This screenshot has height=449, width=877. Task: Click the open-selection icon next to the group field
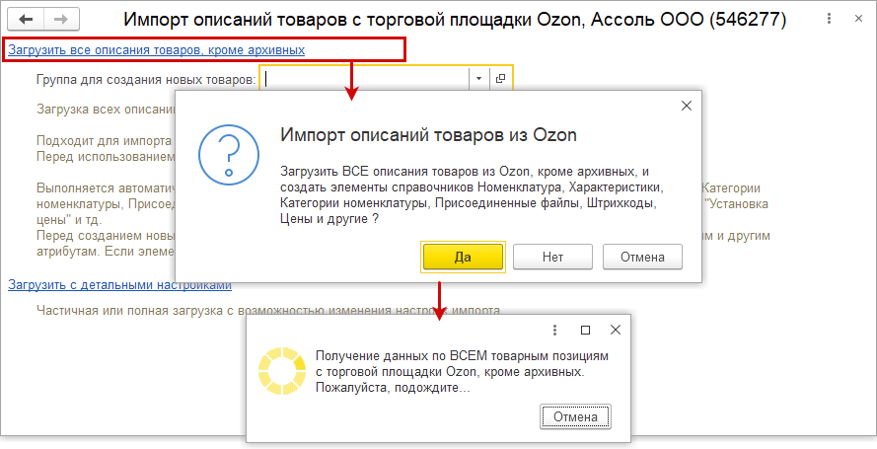tap(500, 79)
